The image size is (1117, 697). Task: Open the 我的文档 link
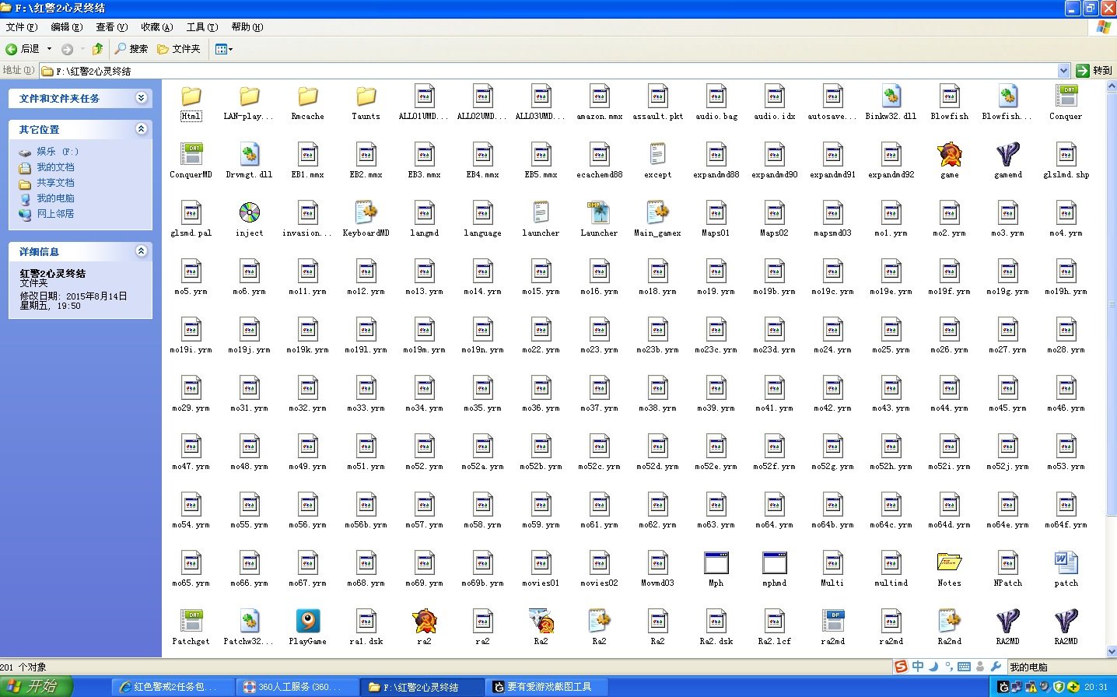point(55,167)
